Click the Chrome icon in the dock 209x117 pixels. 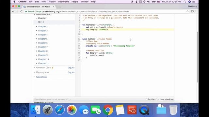108,110
